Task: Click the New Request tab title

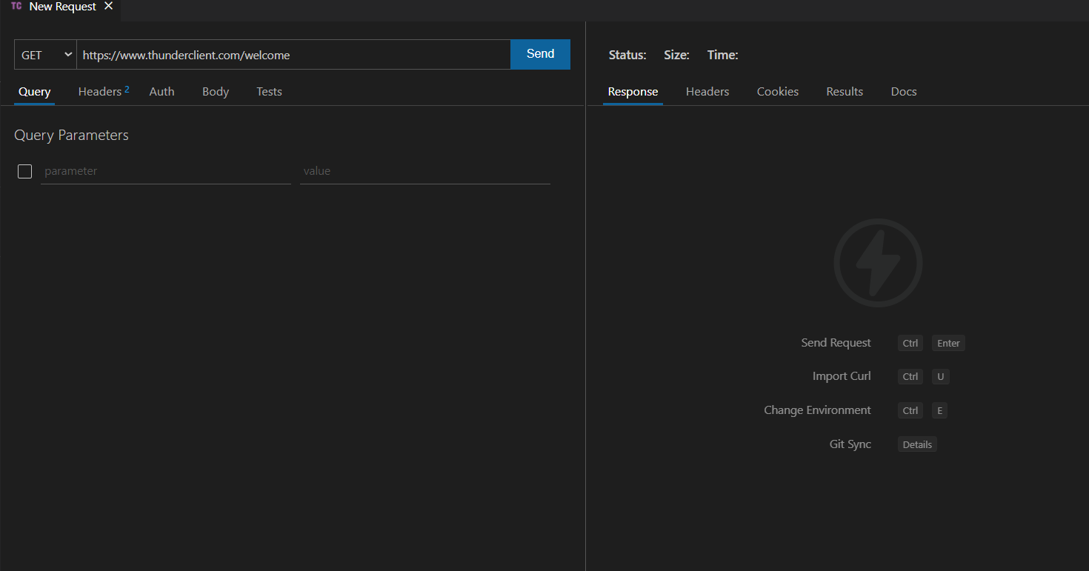Action: [x=63, y=7]
